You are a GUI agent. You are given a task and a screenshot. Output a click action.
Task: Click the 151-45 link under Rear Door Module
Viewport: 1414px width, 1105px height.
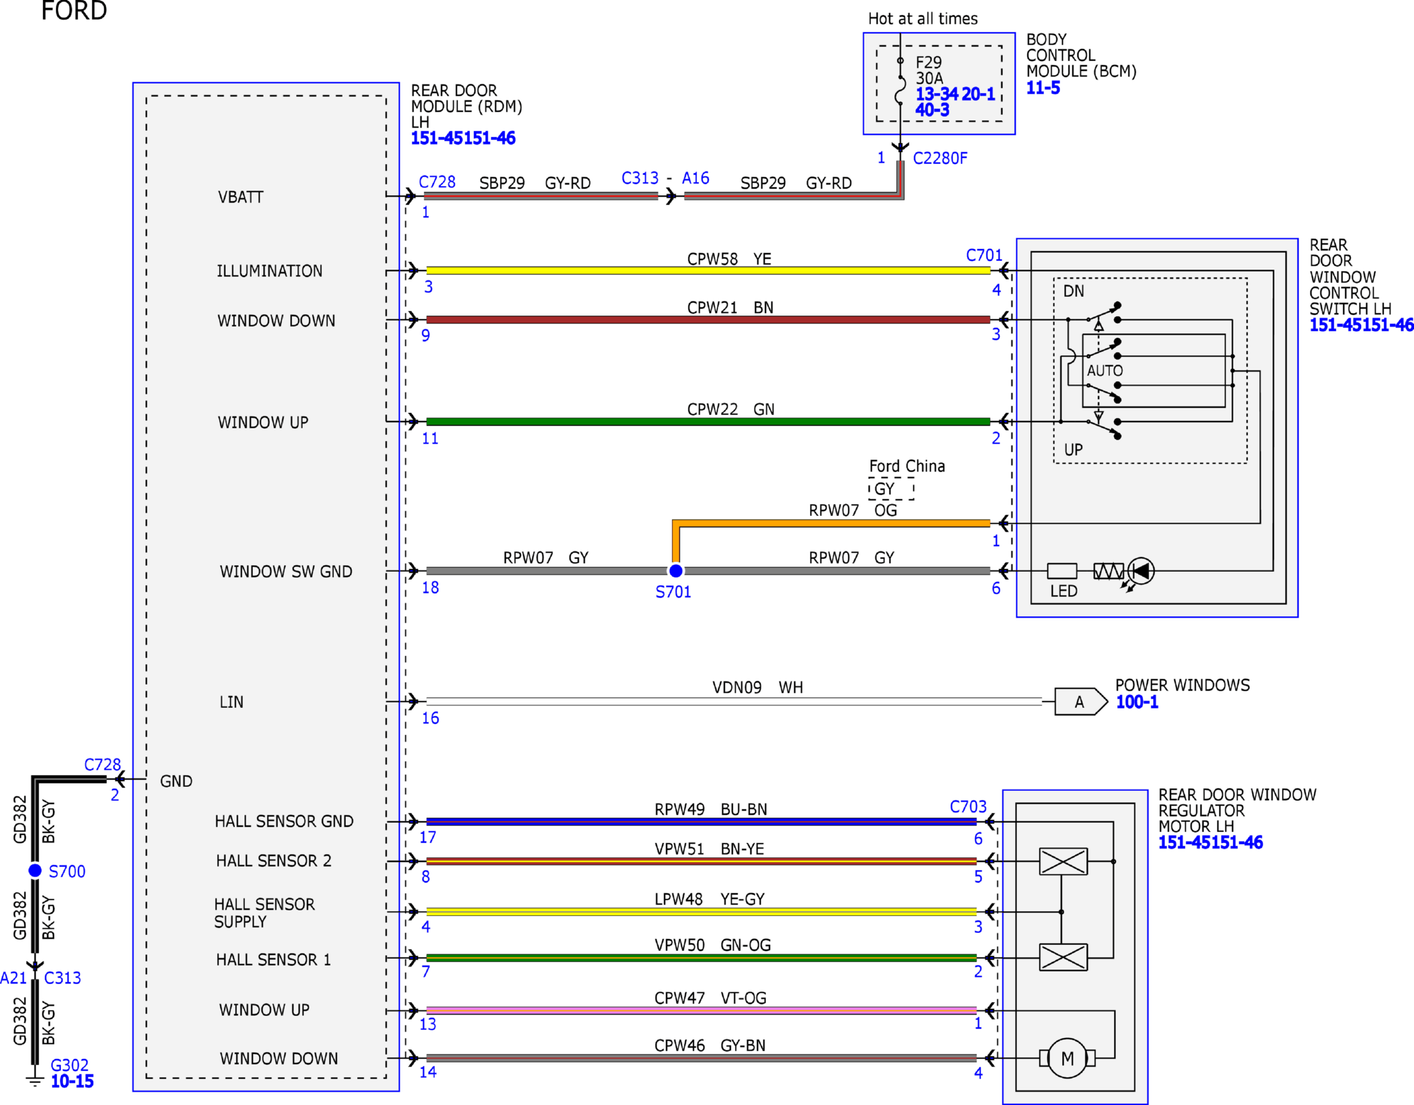pyautogui.click(x=437, y=138)
